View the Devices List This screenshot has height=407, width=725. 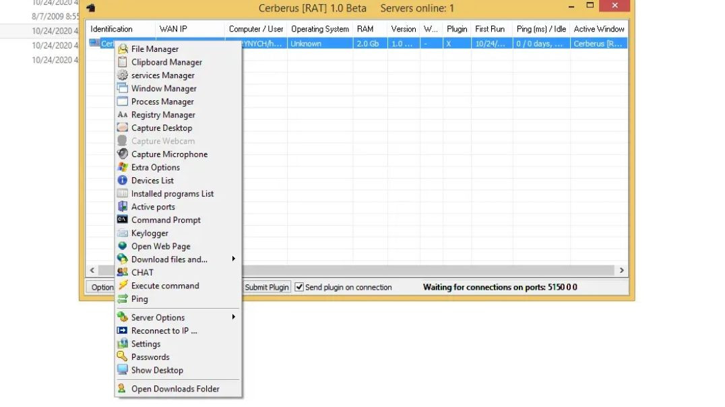(x=151, y=180)
